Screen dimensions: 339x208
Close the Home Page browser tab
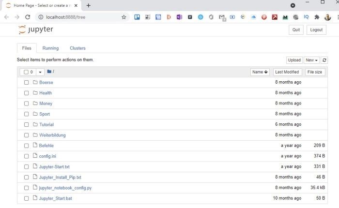pos(76,5)
